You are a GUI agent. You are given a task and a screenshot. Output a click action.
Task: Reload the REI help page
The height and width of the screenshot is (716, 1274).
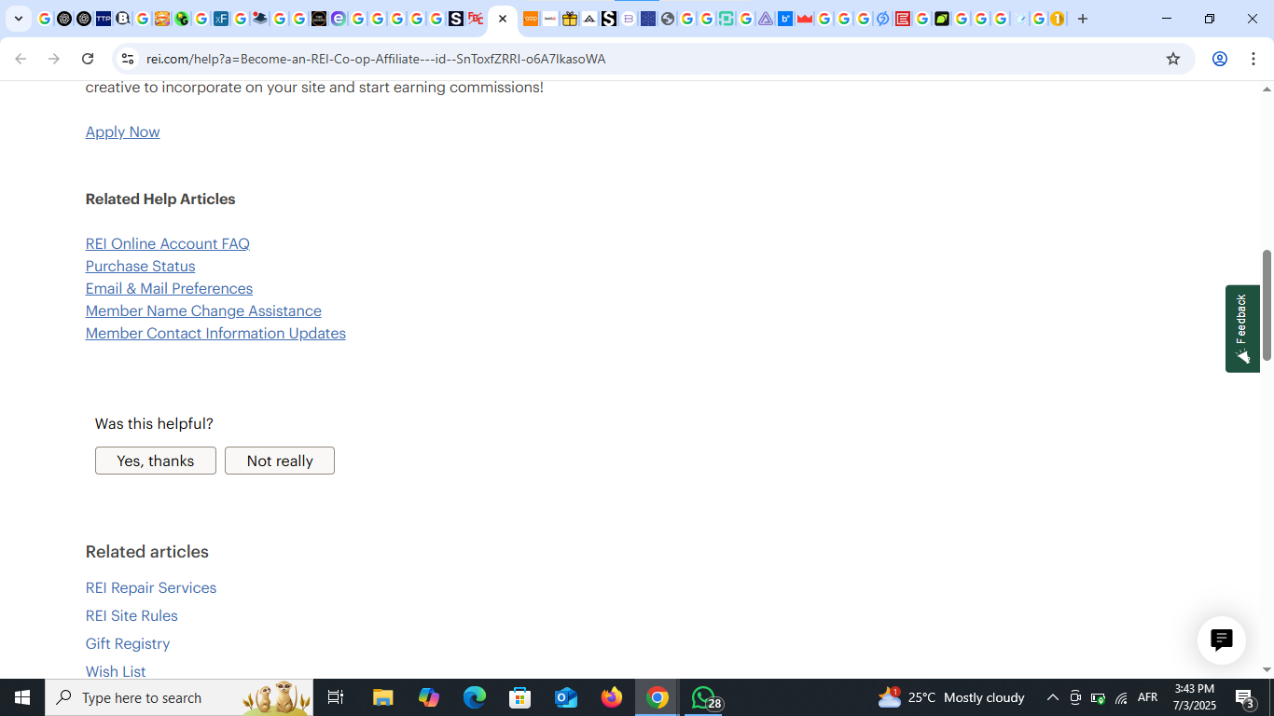coord(88,59)
